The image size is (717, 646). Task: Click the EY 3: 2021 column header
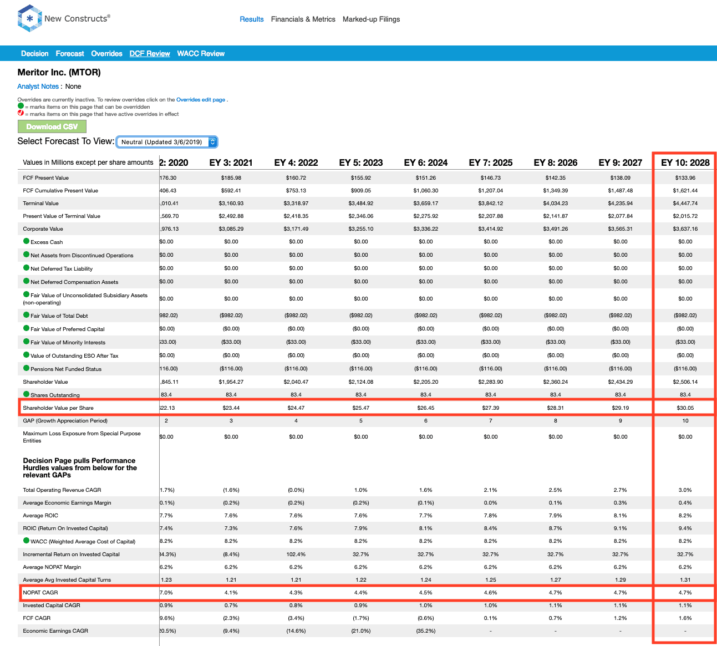tap(231, 162)
